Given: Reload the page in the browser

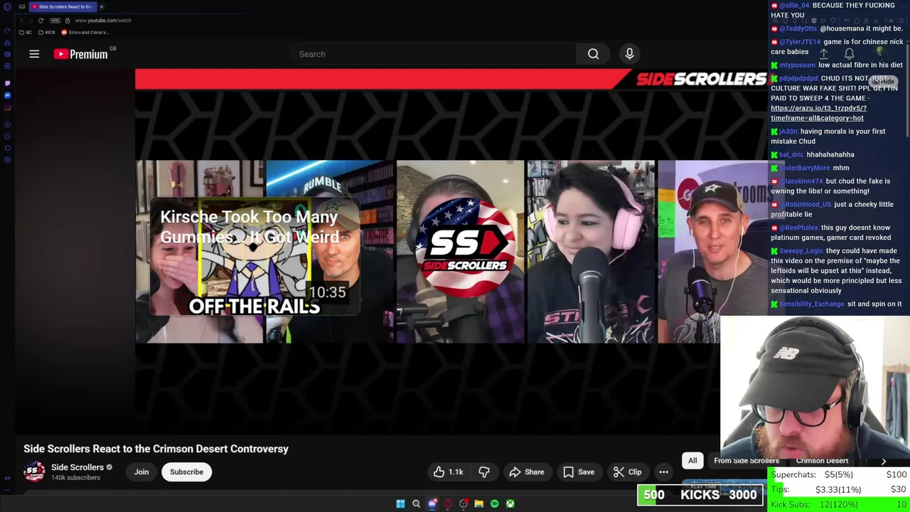Looking at the screenshot, I should (41, 21).
